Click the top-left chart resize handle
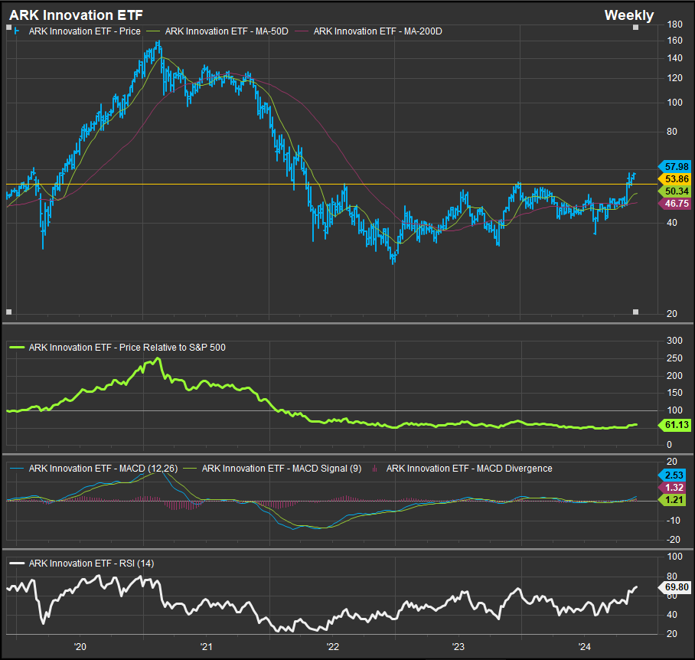 click(x=9, y=27)
